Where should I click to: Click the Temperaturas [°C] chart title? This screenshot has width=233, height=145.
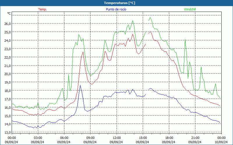[x=119, y=3]
